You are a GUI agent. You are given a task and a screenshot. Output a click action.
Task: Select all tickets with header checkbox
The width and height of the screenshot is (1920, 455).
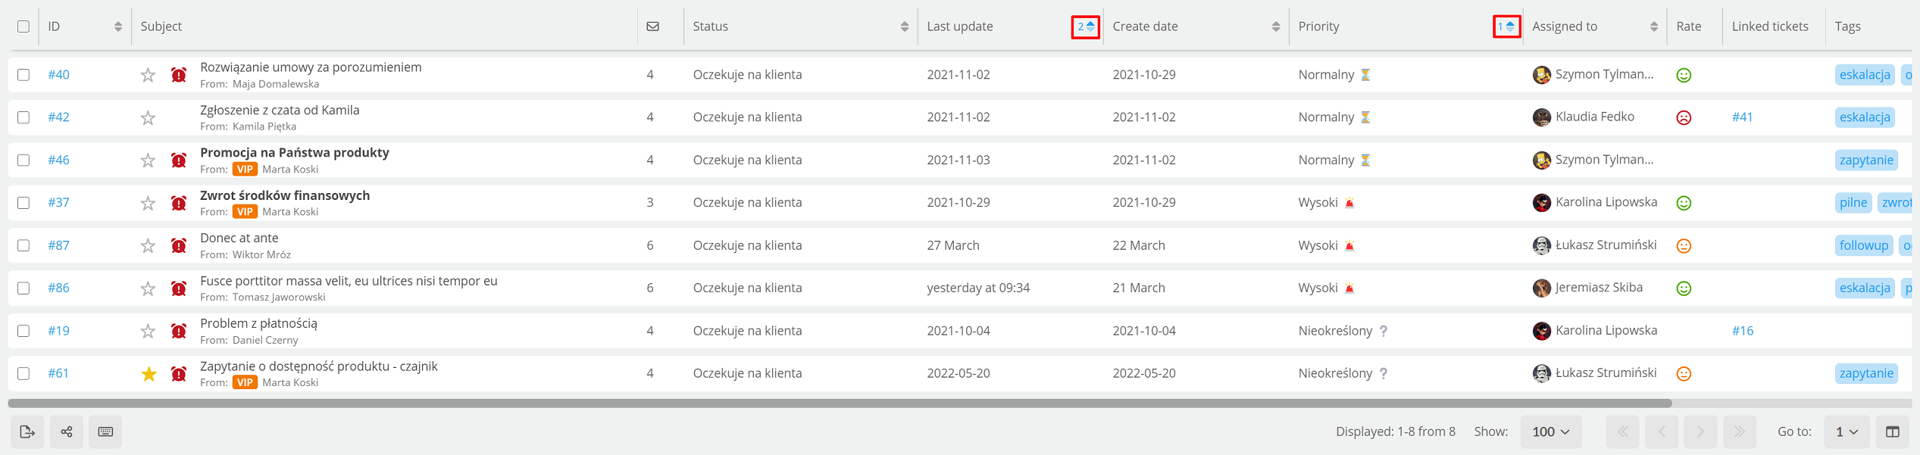pyautogui.click(x=23, y=26)
